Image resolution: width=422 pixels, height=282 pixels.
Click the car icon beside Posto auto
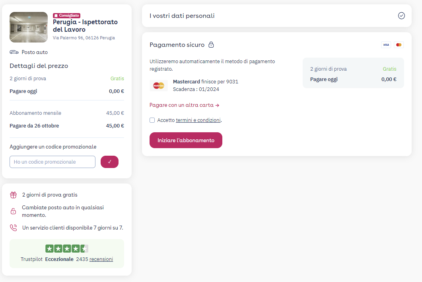click(14, 52)
